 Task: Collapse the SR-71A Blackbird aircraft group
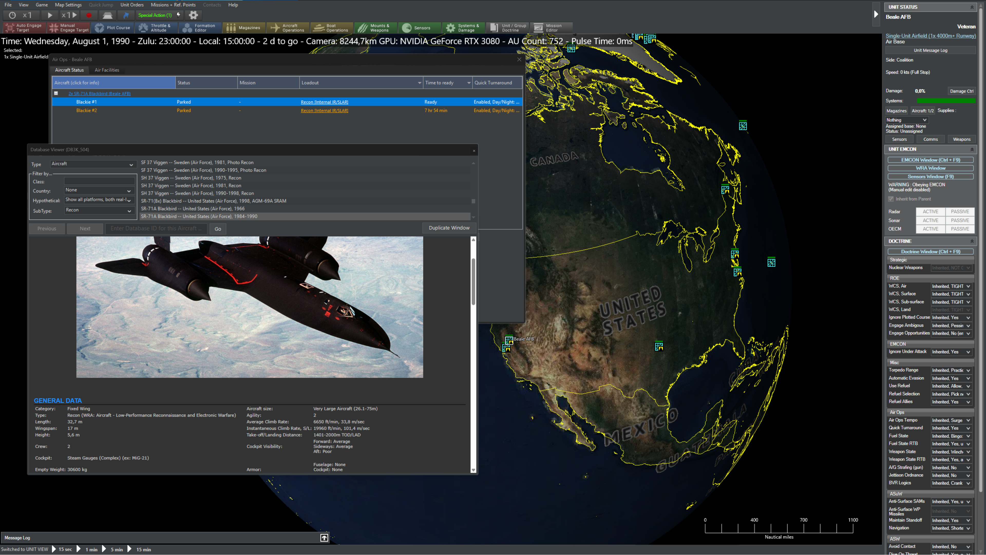click(x=56, y=93)
